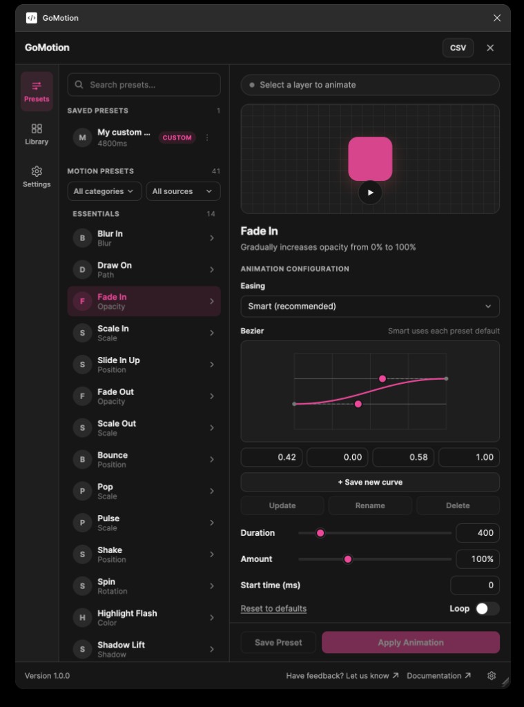Image resolution: width=524 pixels, height=707 pixels.
Task: Click the S avatar for Slide In Up
Action: click(83, 365)
